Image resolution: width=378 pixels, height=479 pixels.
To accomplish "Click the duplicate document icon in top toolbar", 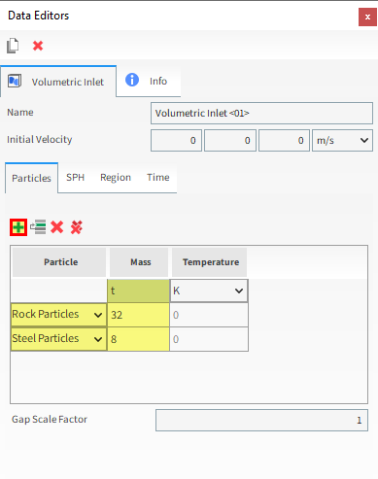I will click(x=13, y=46).
